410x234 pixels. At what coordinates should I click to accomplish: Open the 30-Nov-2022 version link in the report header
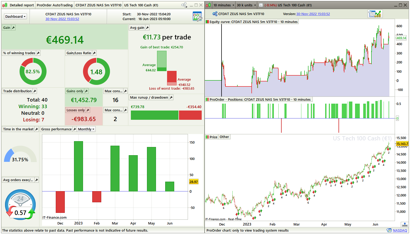(x=62, y=19)
